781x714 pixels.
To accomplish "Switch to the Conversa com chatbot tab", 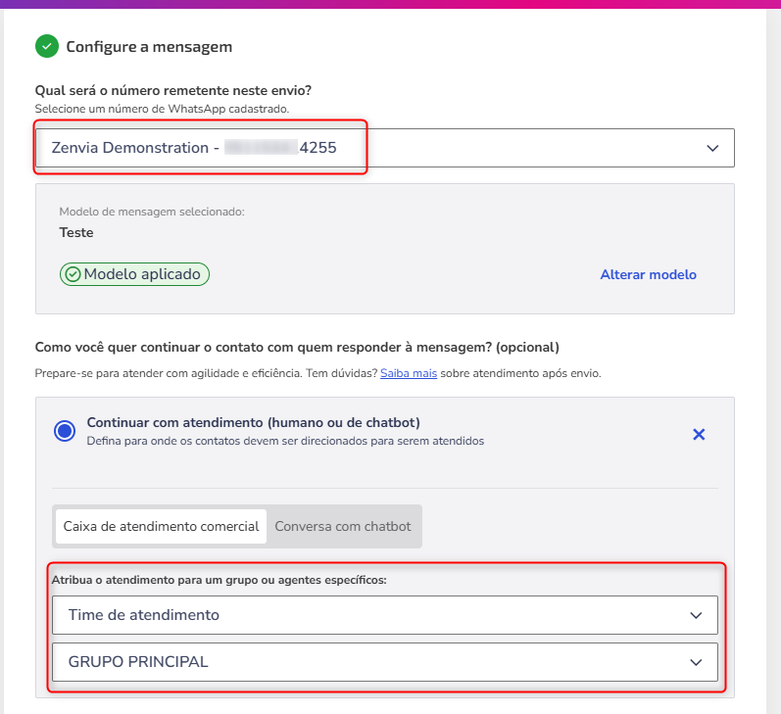I will (343, 526).
